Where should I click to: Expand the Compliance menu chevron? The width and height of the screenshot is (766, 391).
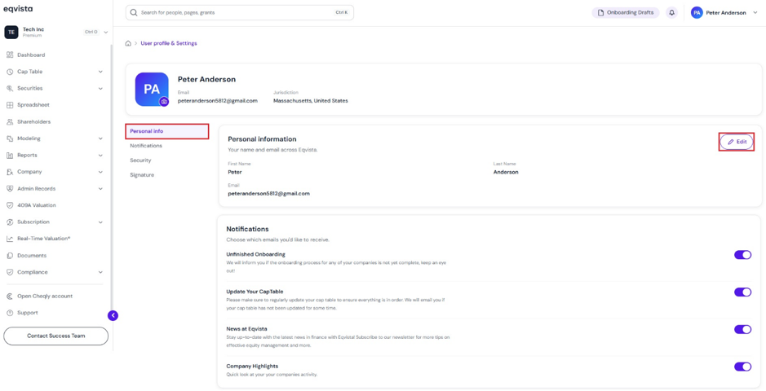click(100, 272)
